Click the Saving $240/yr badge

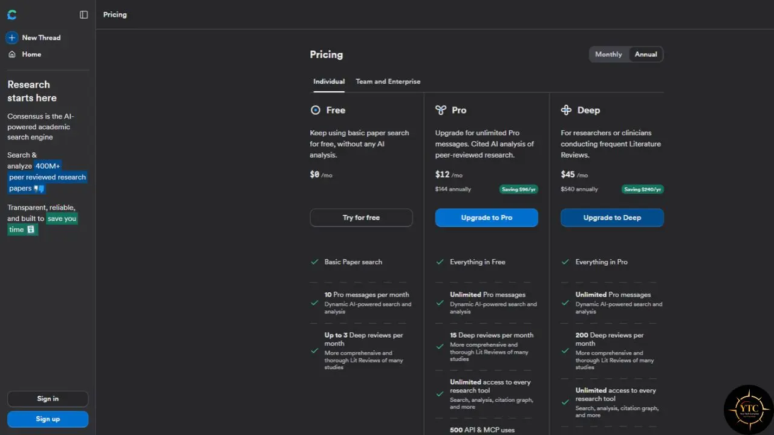point(643,189)
